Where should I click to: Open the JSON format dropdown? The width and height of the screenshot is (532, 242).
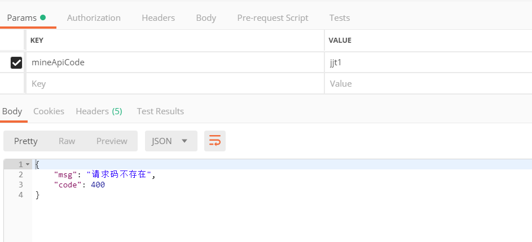point(171,141)
